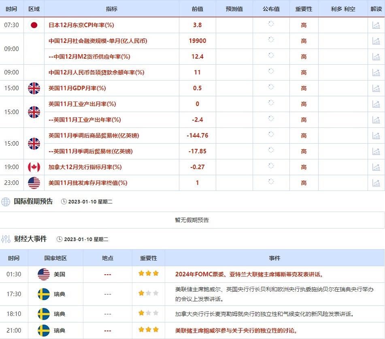Open chart icon for 加拿大12月先行指标月率
The image size is (385, 339).
pyautogui.click(x=376, y=167)
